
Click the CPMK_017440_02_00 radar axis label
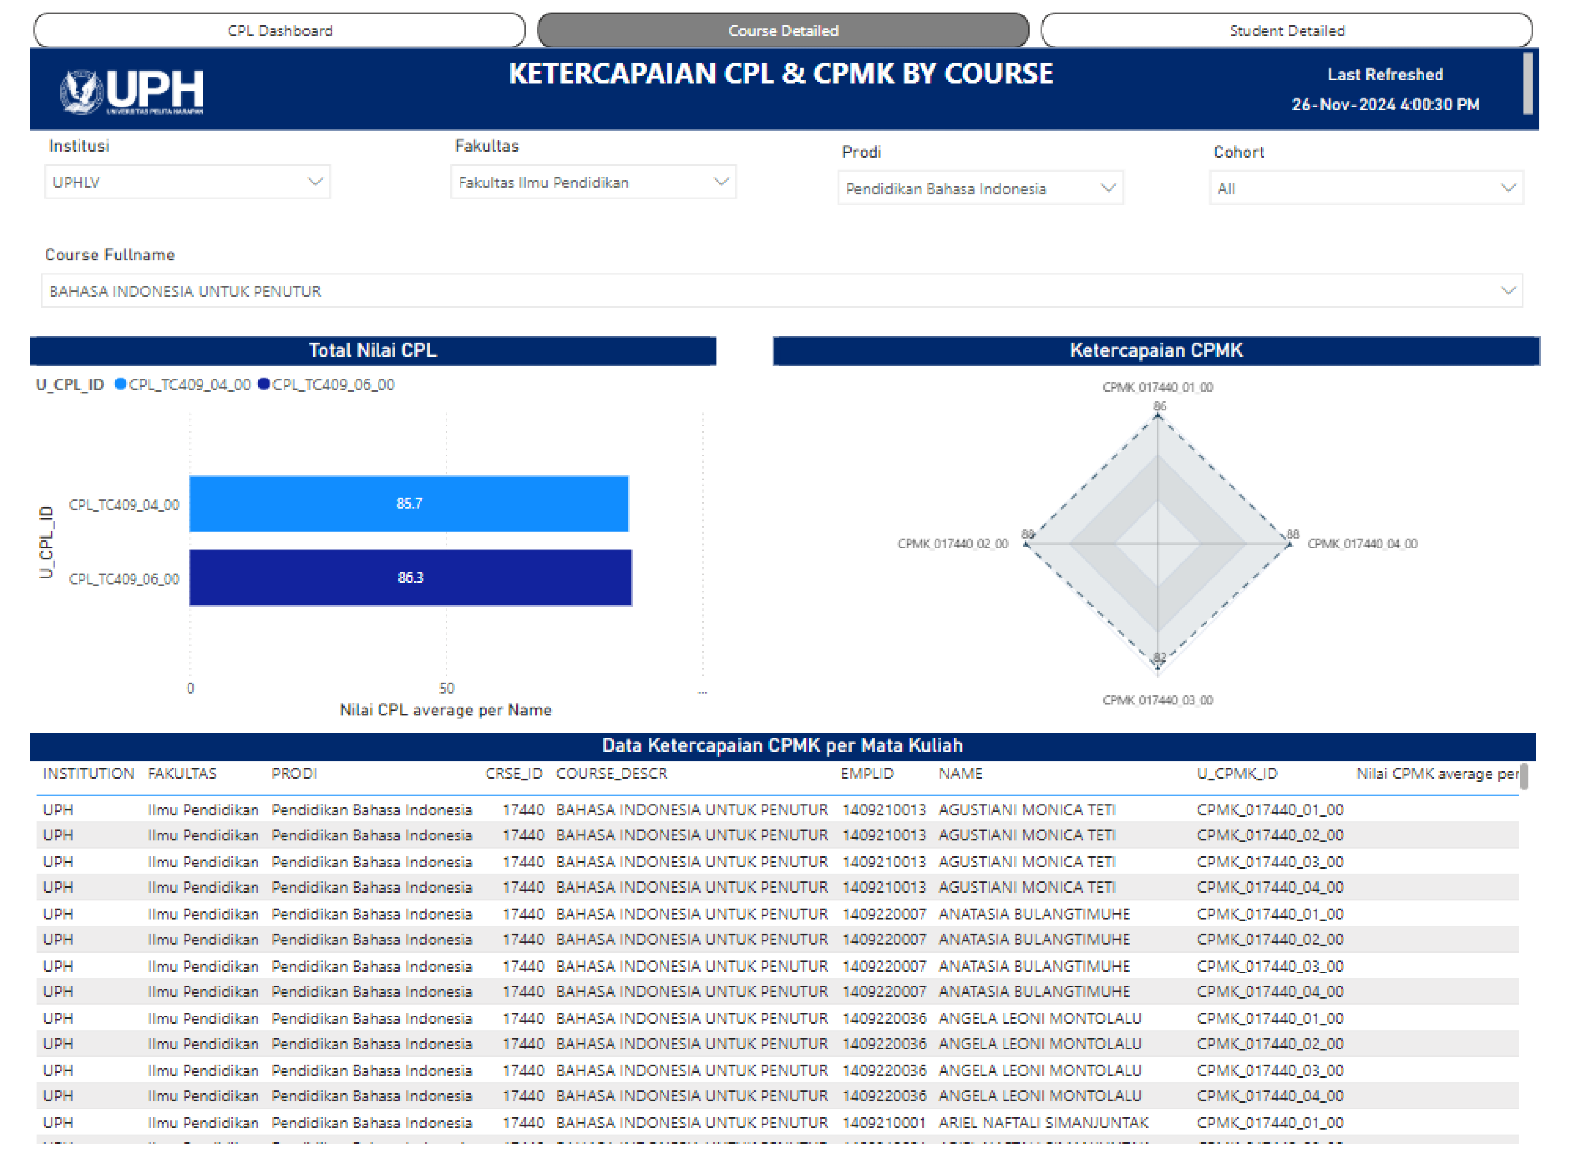pyautogui.click(x=952, y=543)
